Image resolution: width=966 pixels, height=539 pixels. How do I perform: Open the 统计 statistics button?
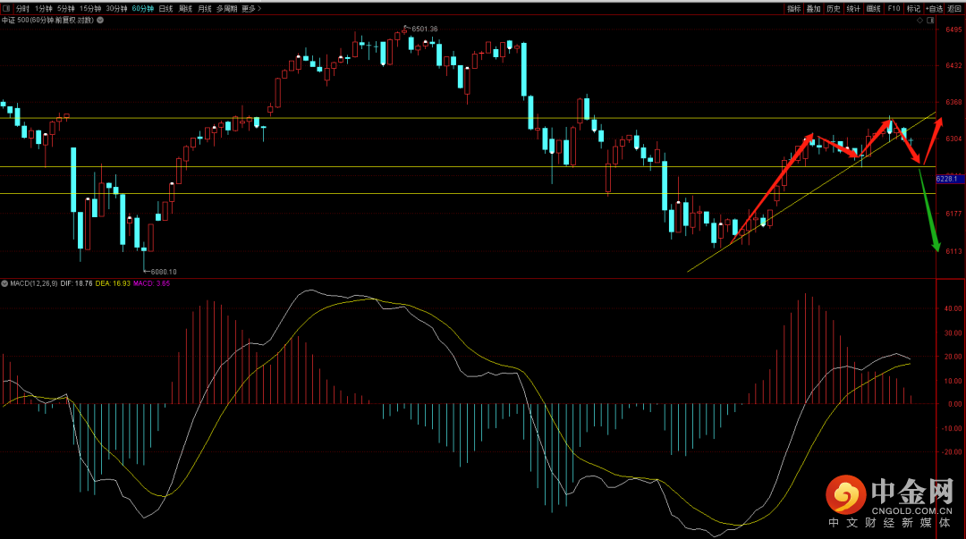853,9
